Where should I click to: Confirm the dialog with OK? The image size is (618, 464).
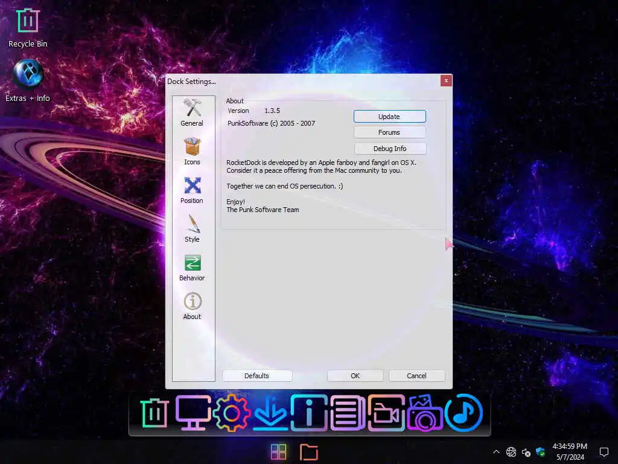tap(355, 376)
